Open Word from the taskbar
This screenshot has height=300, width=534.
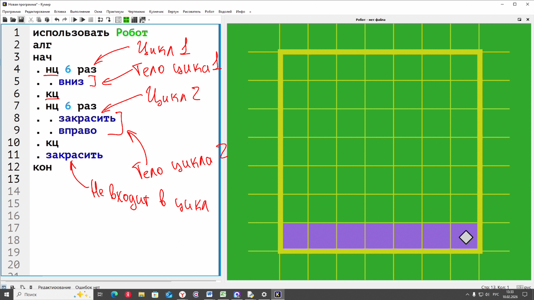tap(210, 295)
